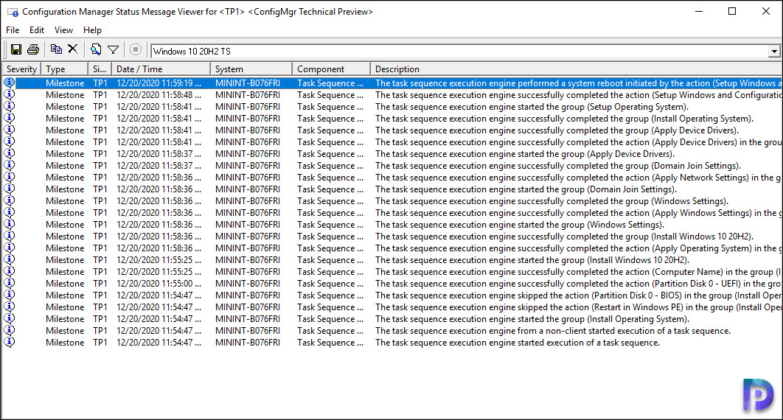Sort by the Type column header

point(64,69)
